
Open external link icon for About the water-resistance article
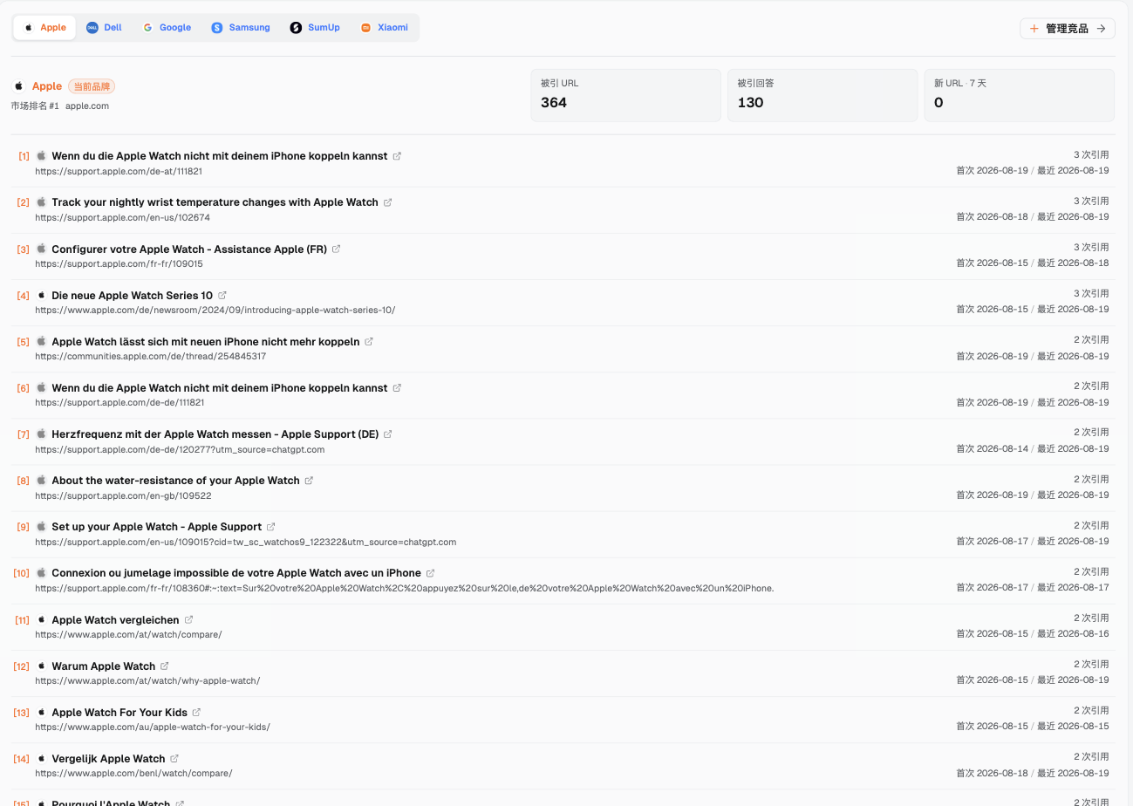[x=310, y=481]
